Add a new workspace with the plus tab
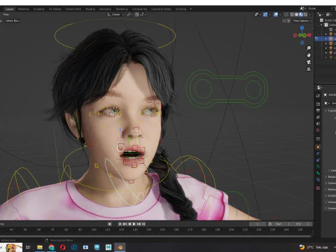This screenshot has height=252, width=336. point(190,9)
